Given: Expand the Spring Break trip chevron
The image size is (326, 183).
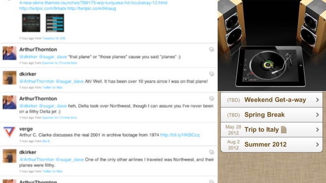Looking at the screenshot, I should coord(317,115).
